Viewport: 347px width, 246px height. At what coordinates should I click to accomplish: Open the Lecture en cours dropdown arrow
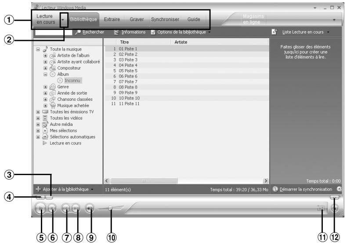pos(63,20)
